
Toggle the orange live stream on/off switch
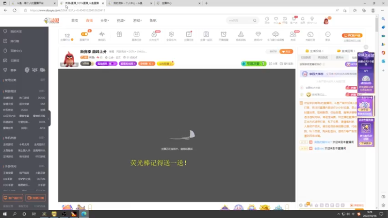[84, 34]
